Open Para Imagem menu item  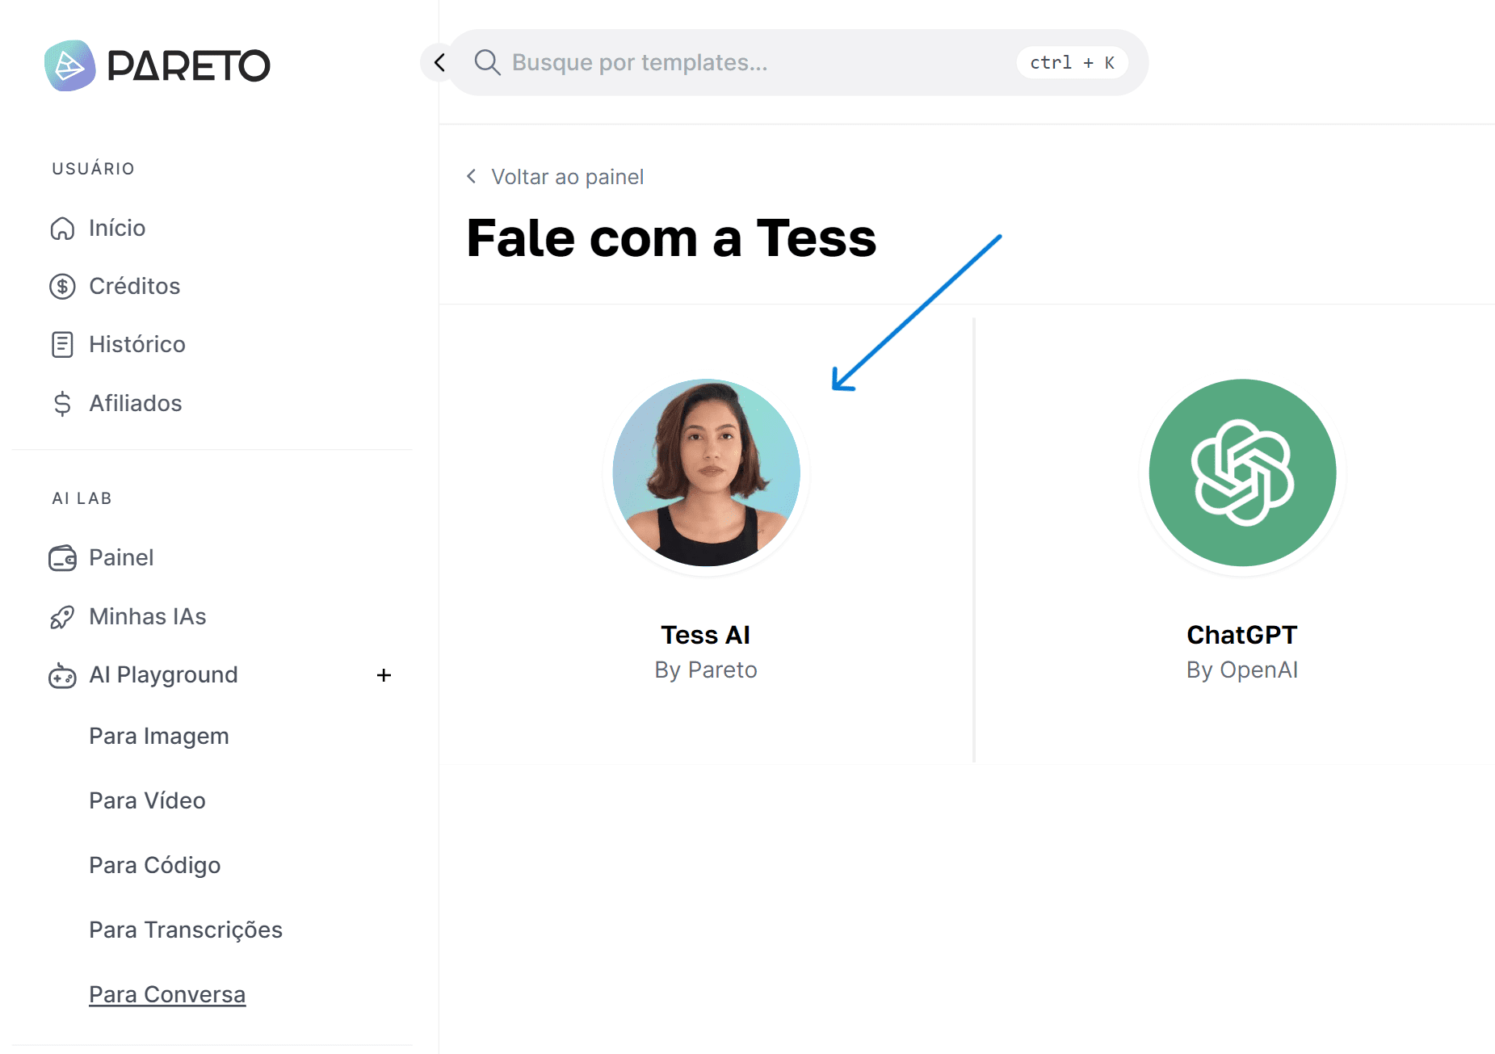(159, 736)
